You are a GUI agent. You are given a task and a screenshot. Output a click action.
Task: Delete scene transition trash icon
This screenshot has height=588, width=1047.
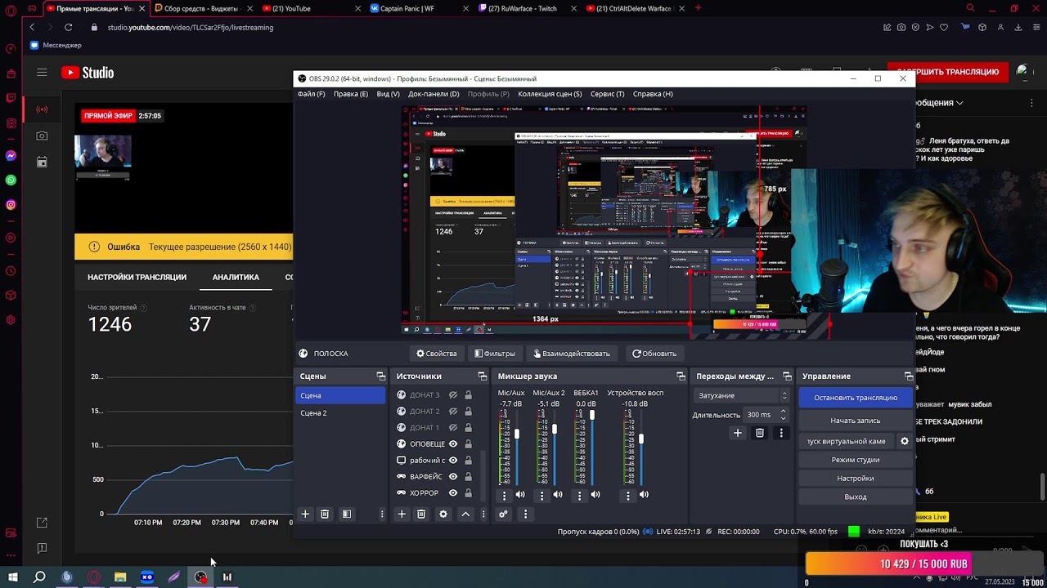coord(760,433)
